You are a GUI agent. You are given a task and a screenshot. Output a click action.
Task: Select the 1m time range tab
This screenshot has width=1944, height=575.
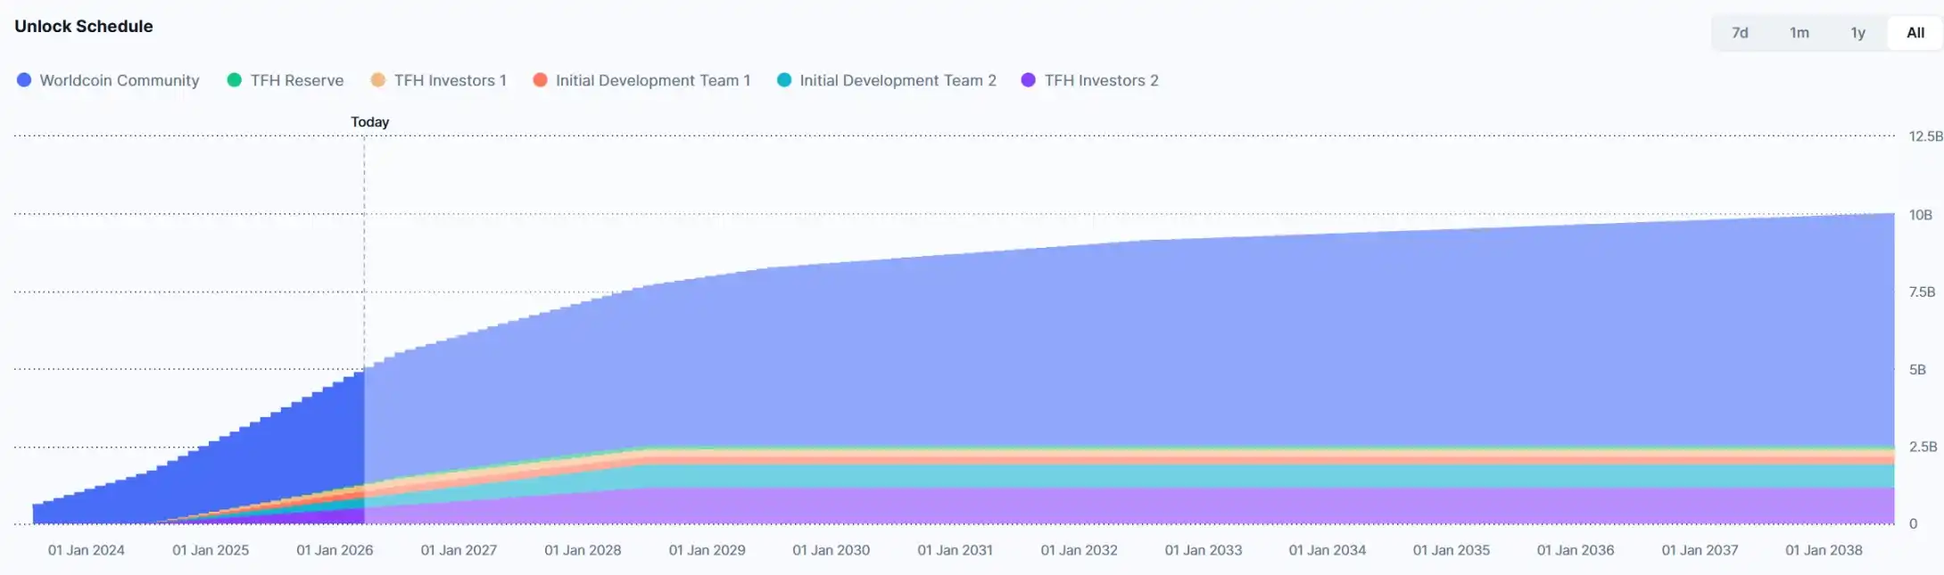click(1799, 33)
